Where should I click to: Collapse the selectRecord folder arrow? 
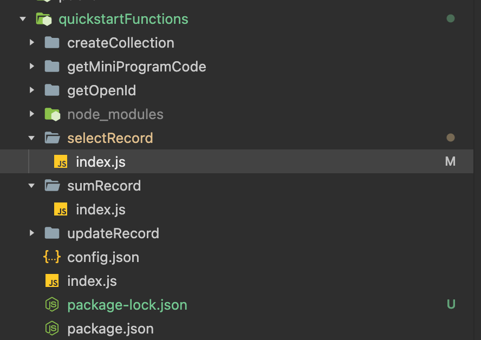[32, 138]
